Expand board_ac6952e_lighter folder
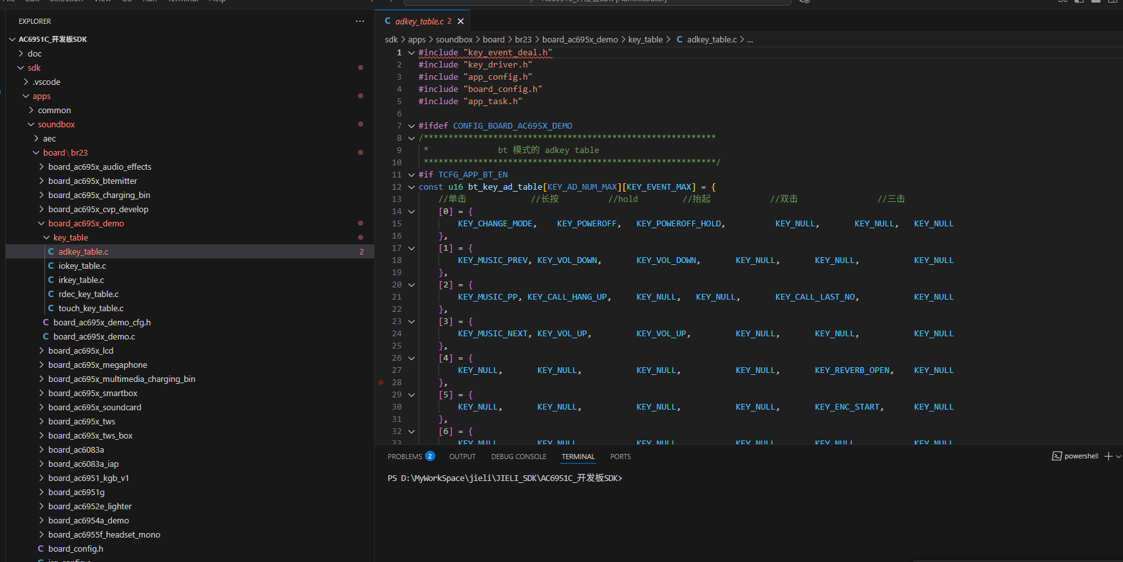The image size is (1123, 562). coord(41,506)
